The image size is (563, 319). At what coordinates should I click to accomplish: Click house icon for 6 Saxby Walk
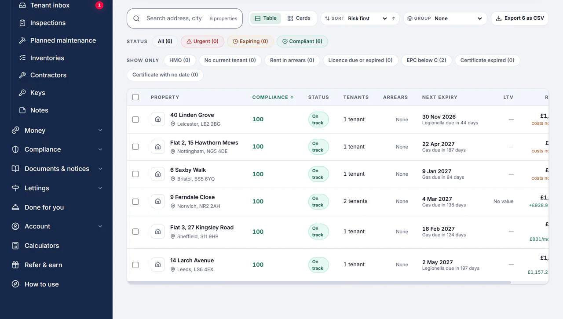tap(158, 174)
